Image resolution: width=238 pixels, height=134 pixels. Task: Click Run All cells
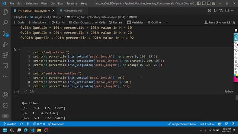58,22
